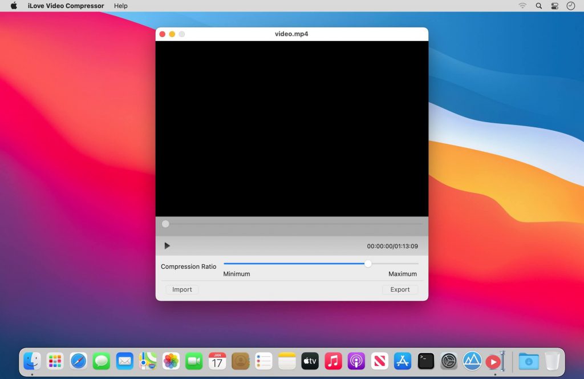Open the Help menu
584x379 pixels.
click(120, 6)
